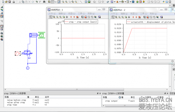Click the step output legend in AMEPlot - 1
This screenshot has height=112, width=175.
[81, 22]
